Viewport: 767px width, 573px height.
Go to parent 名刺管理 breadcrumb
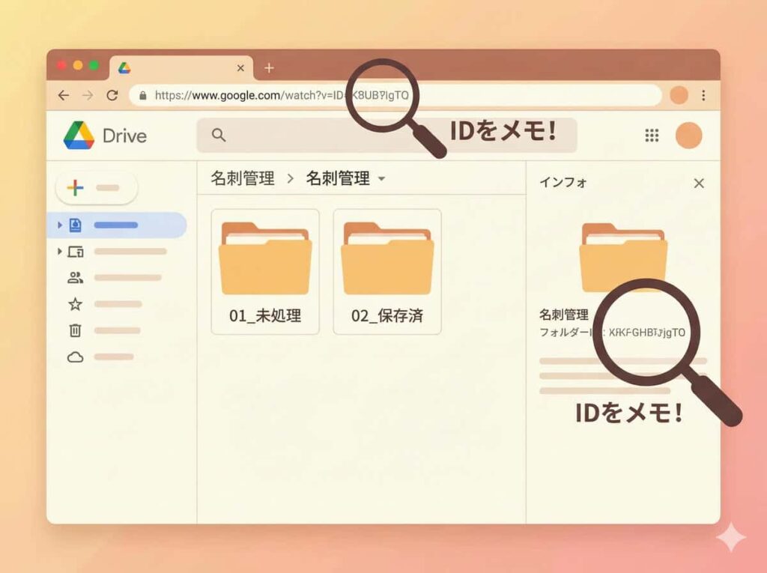[x=242, y=178]
